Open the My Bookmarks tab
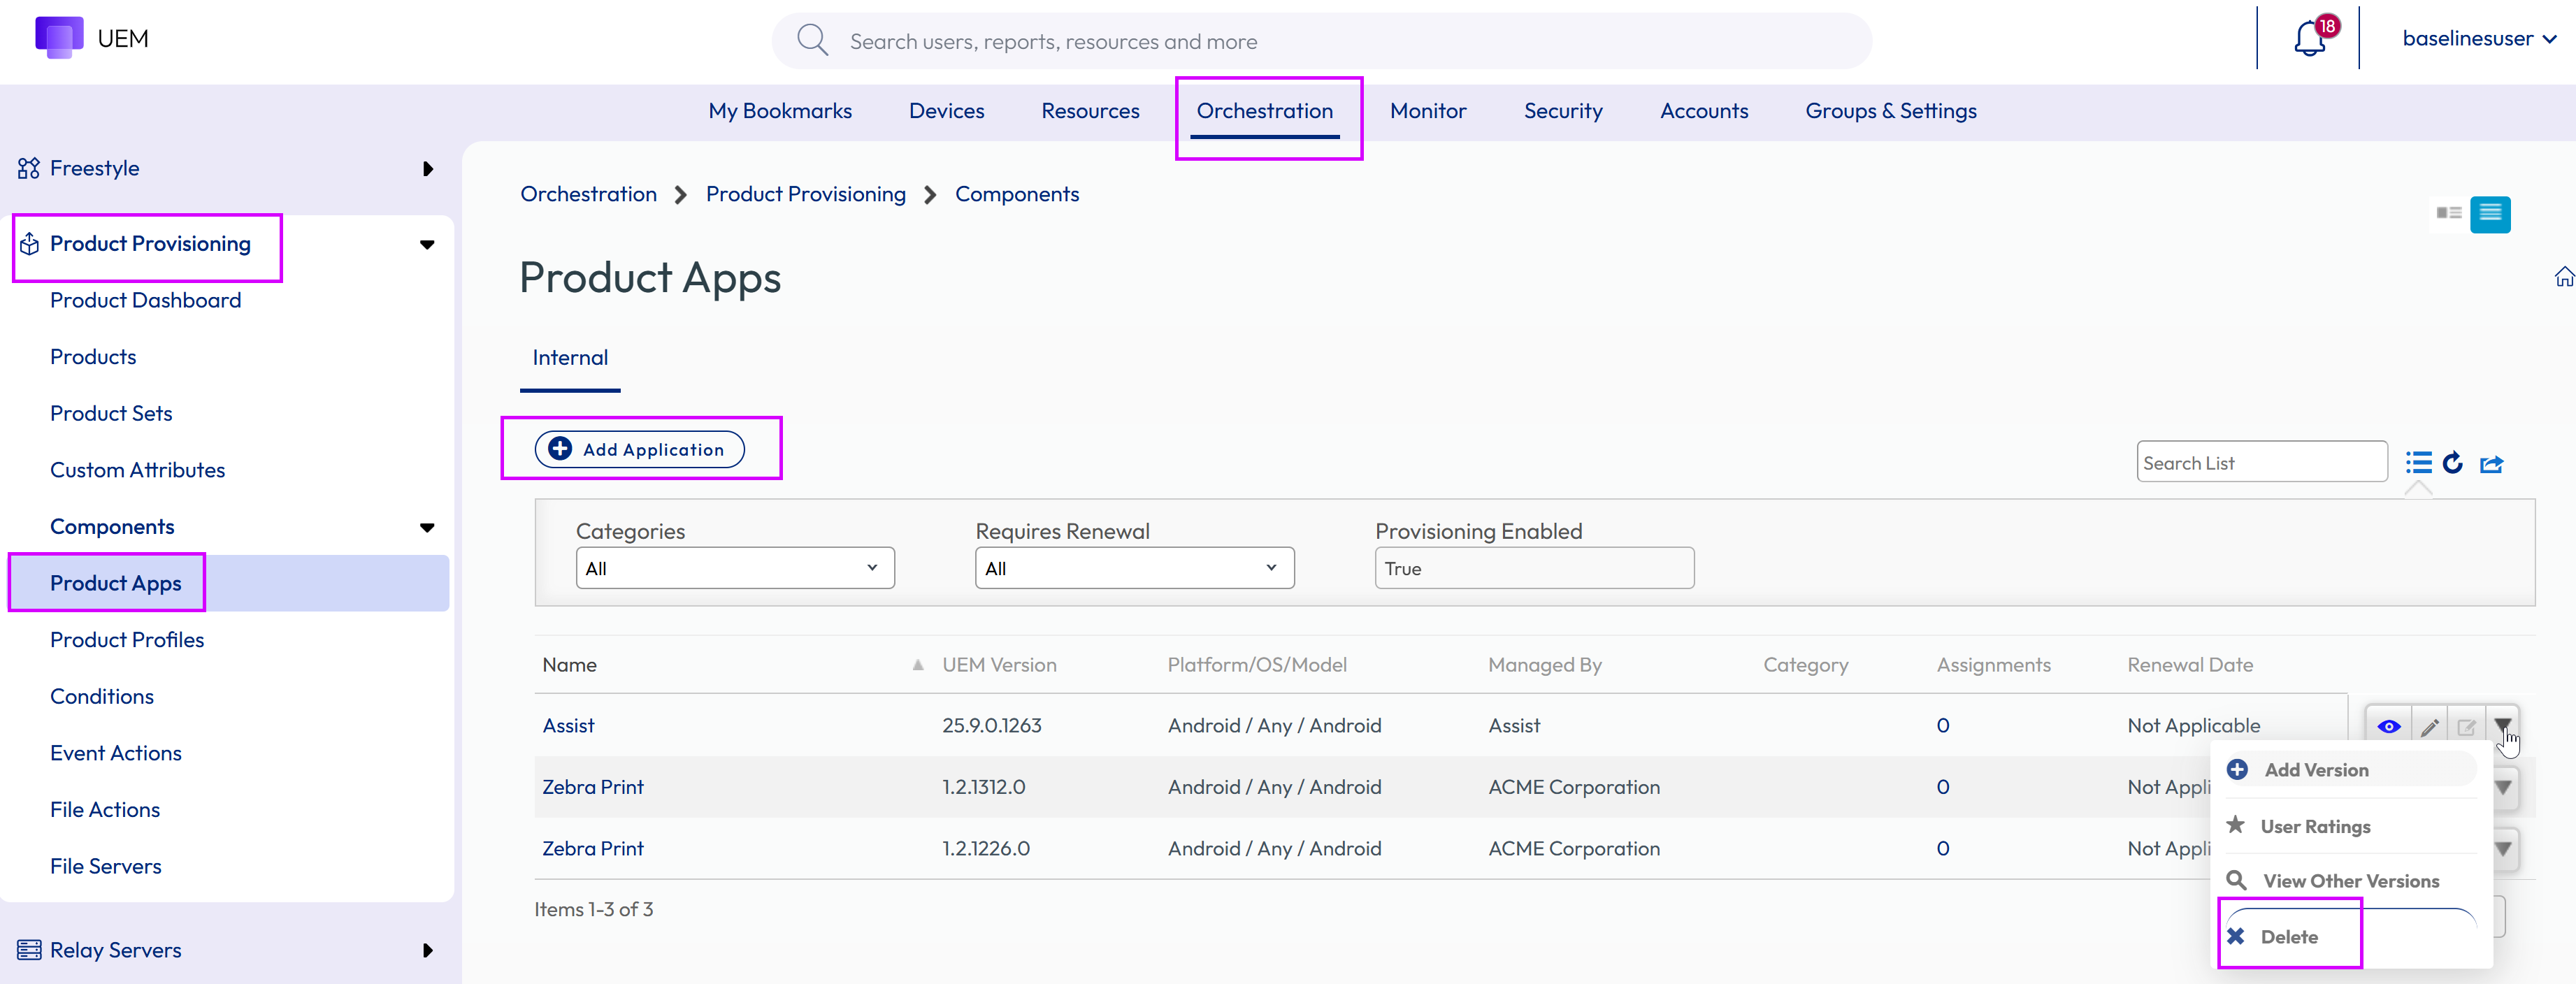 (780, 111)
